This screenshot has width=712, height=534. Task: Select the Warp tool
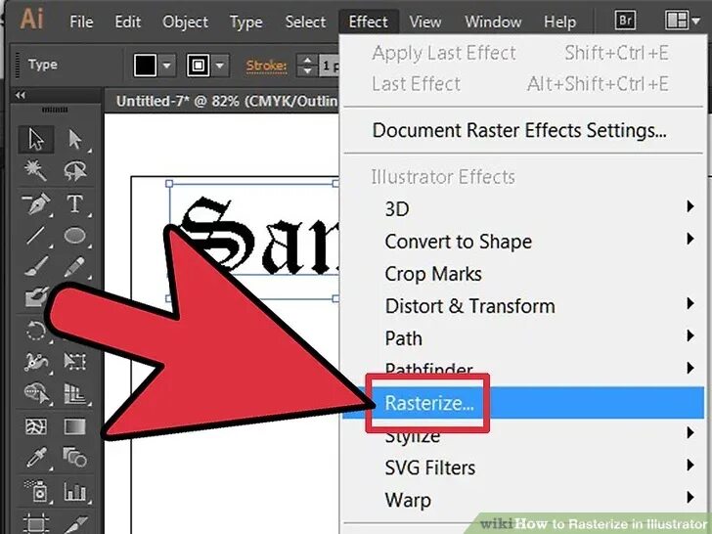36,362
